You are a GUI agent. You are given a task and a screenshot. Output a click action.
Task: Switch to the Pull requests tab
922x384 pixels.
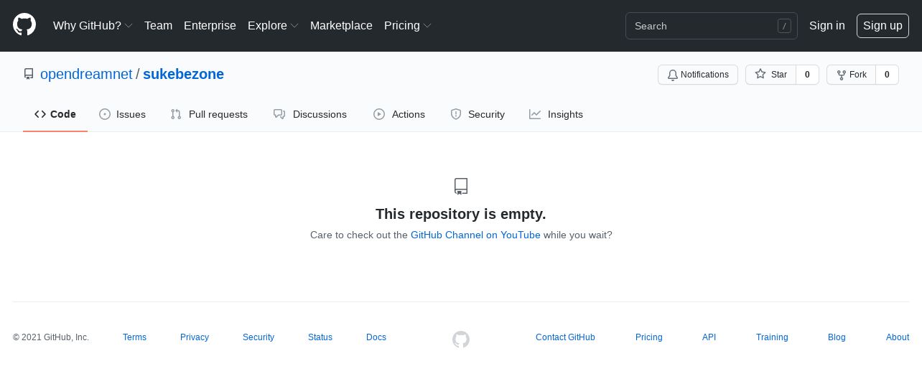pos(209,114)
